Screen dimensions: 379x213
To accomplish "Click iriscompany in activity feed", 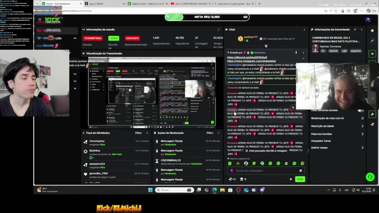I will click(x=97, y=141).
